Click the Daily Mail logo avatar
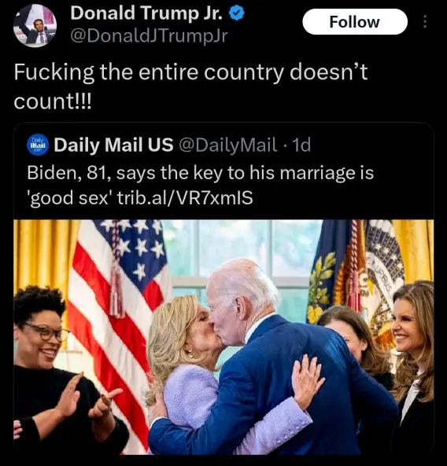 [38, 145]
